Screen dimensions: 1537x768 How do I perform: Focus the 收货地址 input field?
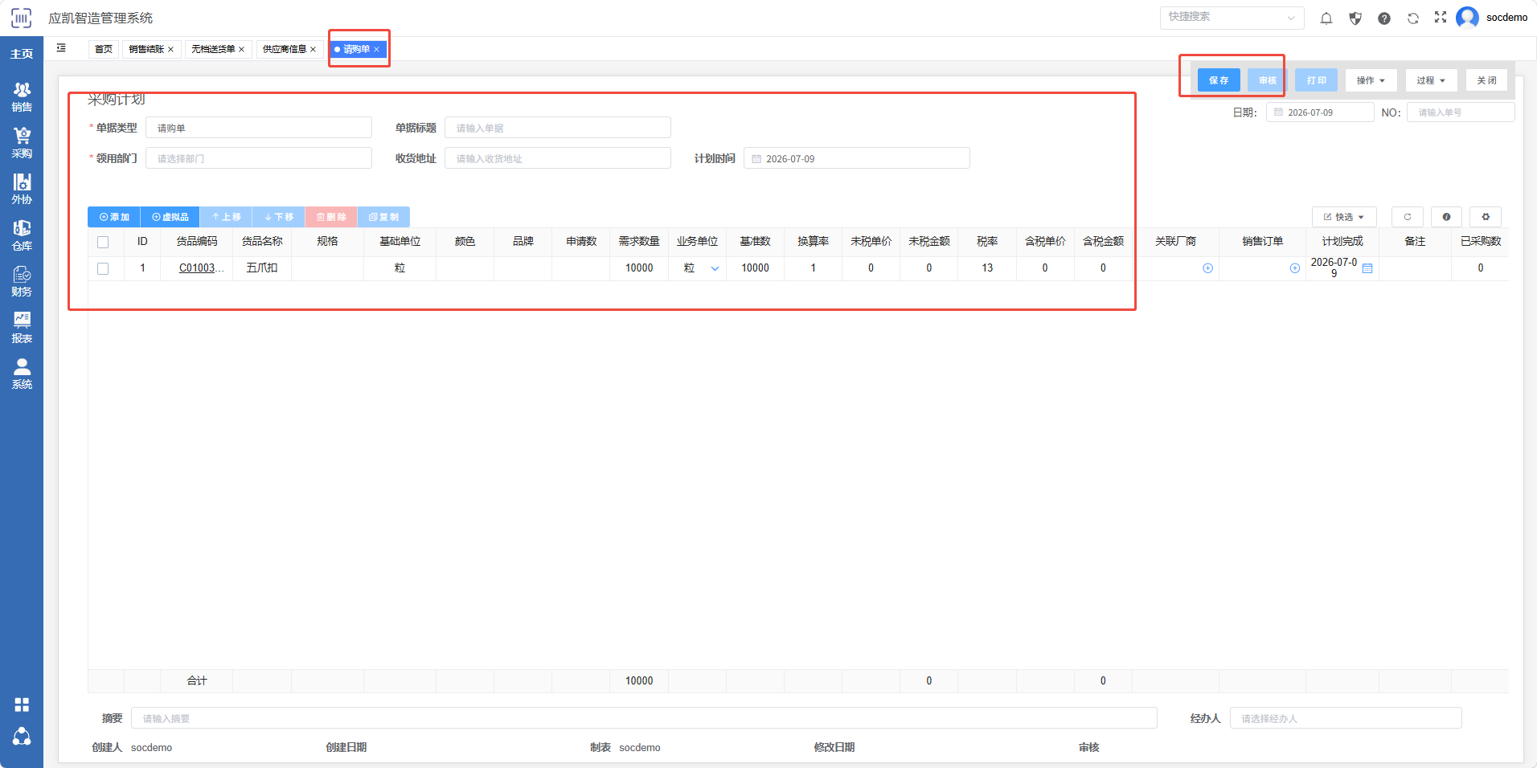[x=558, y=158]
